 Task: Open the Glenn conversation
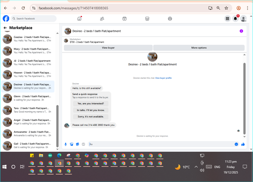coord(28,98)
